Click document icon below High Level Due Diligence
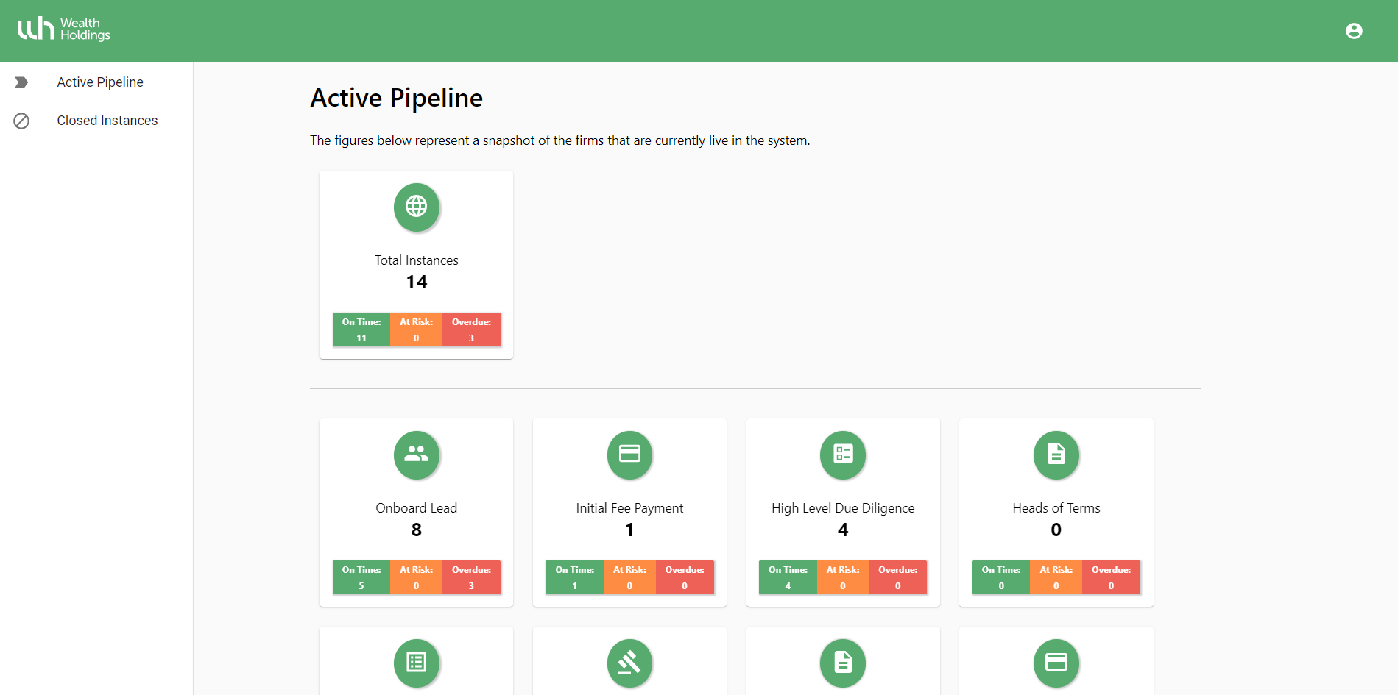This screenshot has height=695, width=1398. click(x=843, y=662)
